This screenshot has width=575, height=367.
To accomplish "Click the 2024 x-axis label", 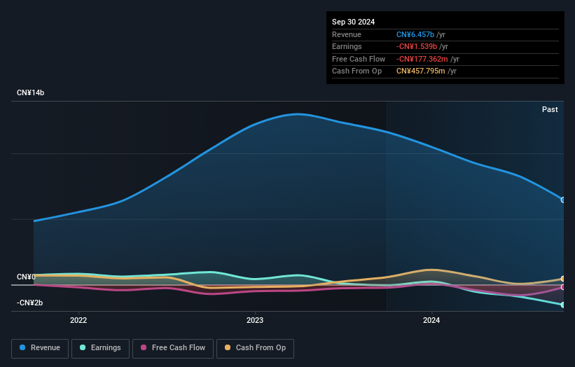I will tap(431, 321).
